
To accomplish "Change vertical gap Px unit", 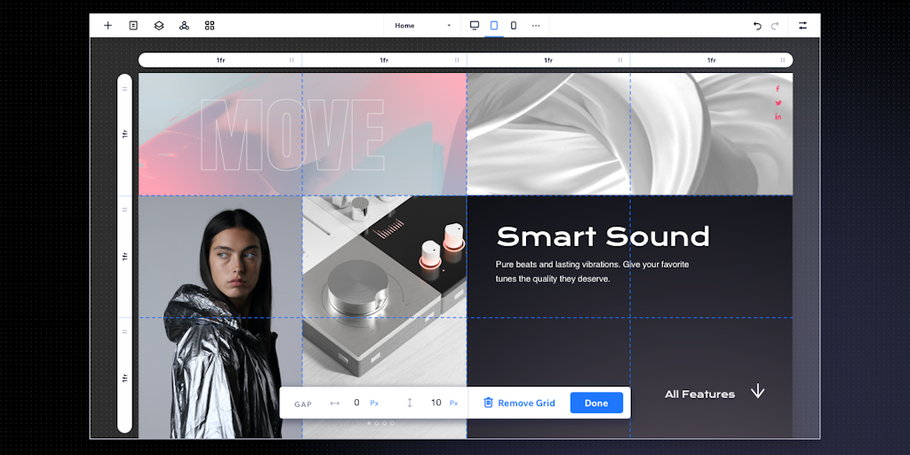I will [454, 403].
